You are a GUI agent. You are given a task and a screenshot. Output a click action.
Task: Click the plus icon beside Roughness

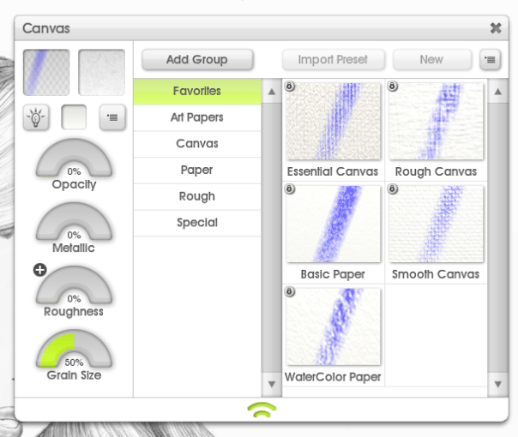(x=40, y=270)
